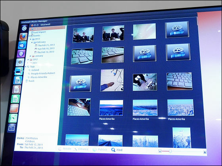222x166 pixels.
Task: Collapse the February month node
Action: [x=32, y=42]
